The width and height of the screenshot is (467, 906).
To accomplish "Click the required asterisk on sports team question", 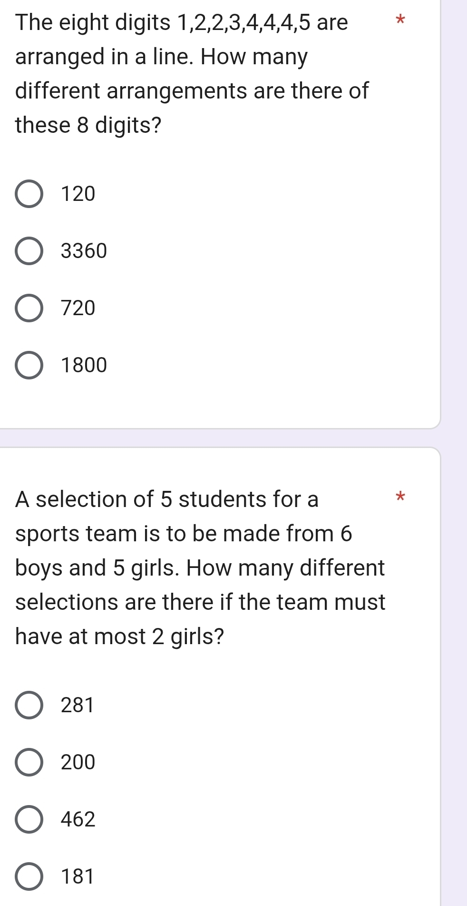I will [400, 498].
